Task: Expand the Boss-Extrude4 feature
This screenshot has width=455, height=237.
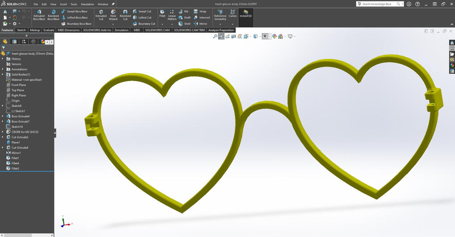Action: tap(3, 116)
